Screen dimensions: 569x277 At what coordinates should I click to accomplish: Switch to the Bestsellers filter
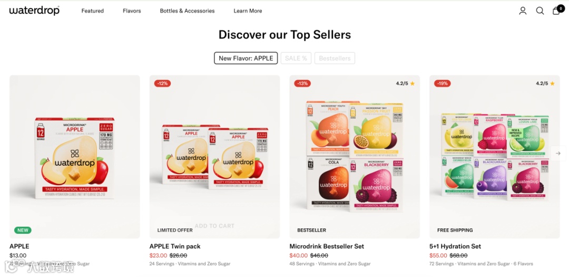(x=335, y=58)
